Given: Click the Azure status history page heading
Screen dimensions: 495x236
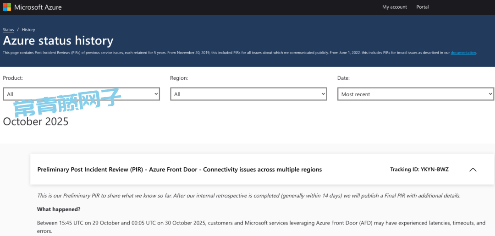Looking at the screenshot, I should tap(58, 41).
